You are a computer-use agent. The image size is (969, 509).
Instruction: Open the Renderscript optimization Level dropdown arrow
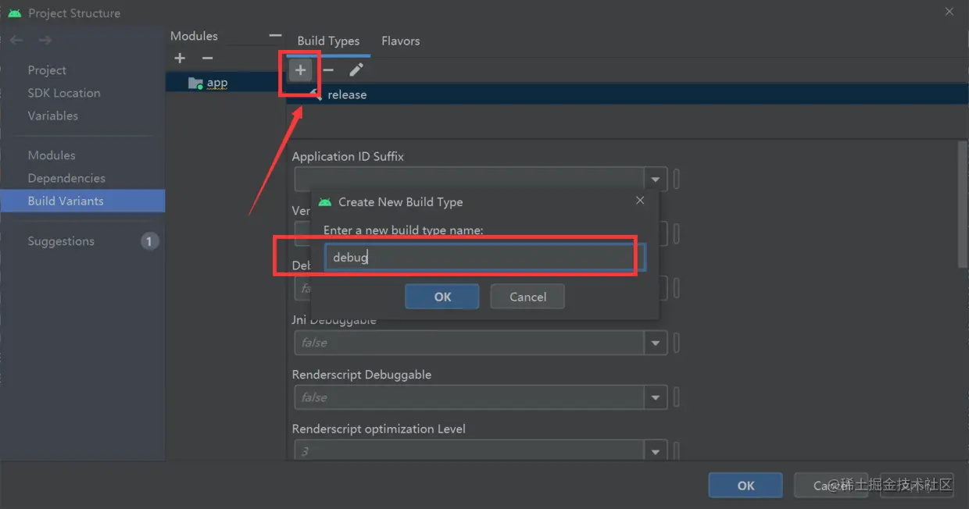point(656,451)
